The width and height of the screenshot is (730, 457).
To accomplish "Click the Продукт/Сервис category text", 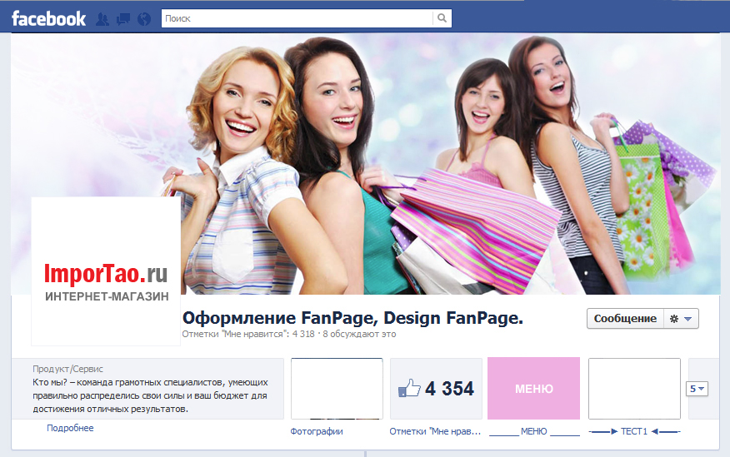I will coord(68,369).
